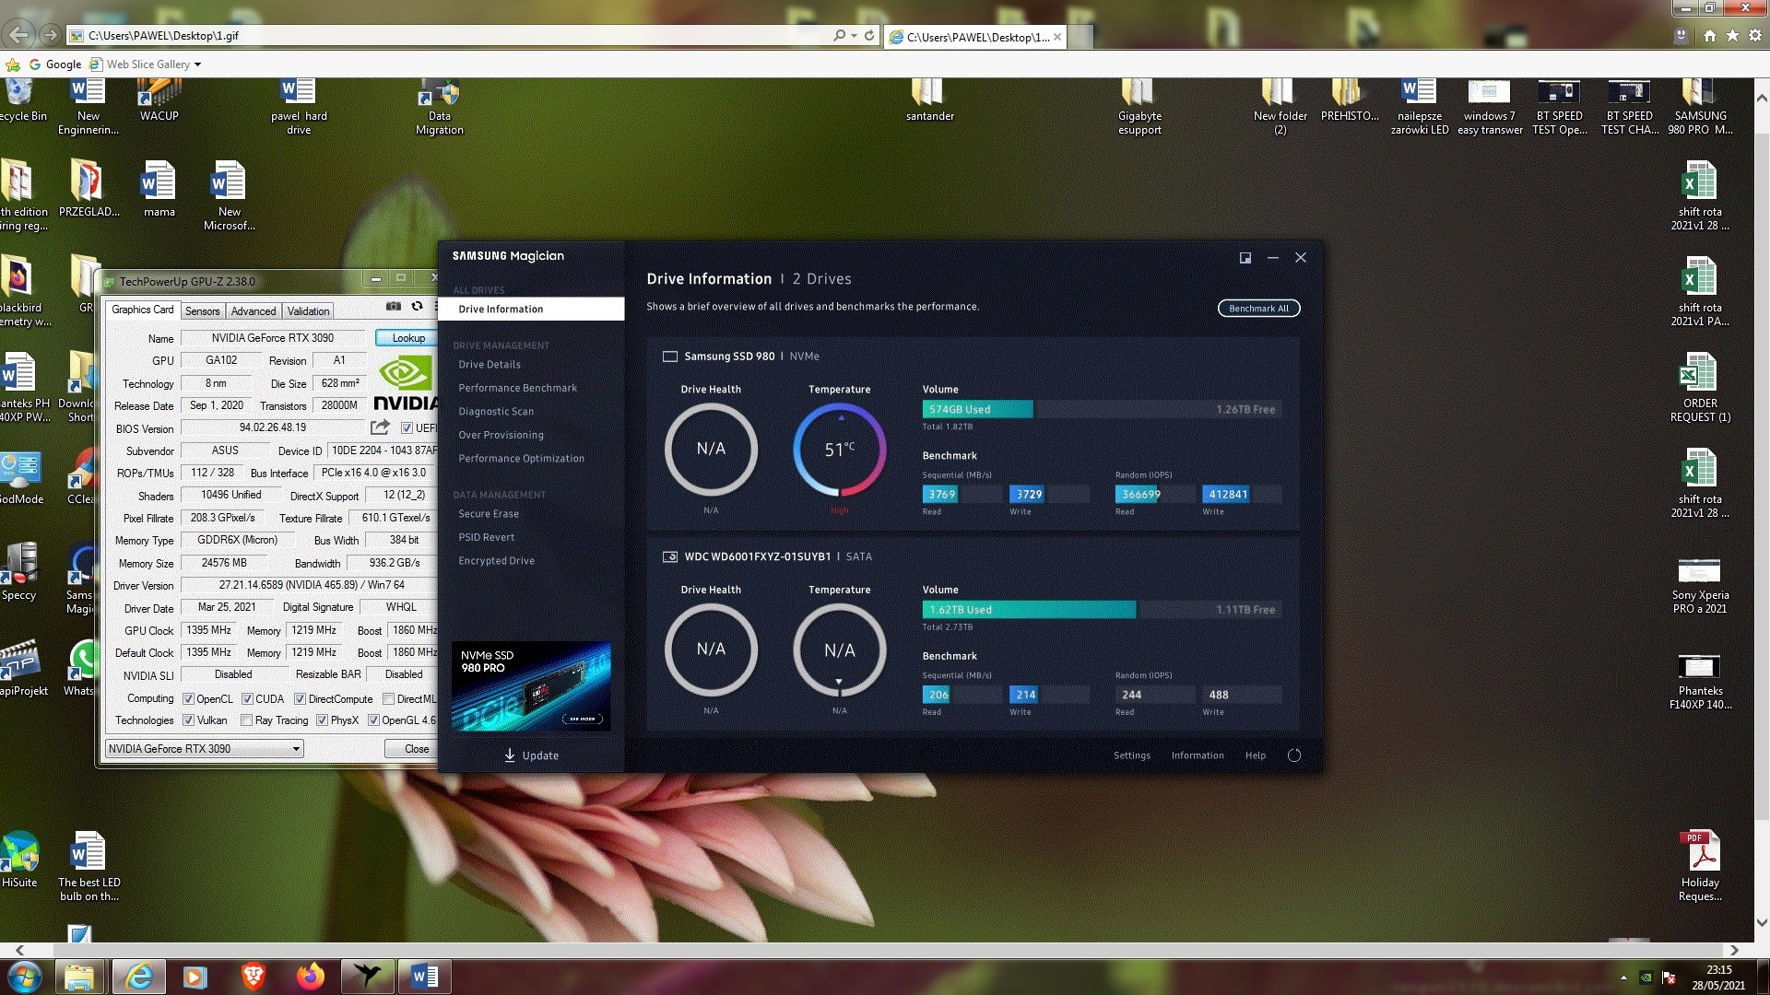Open Firefox from the taskbar
Screen dimensions: 1770x995
[x=311, y=977]
